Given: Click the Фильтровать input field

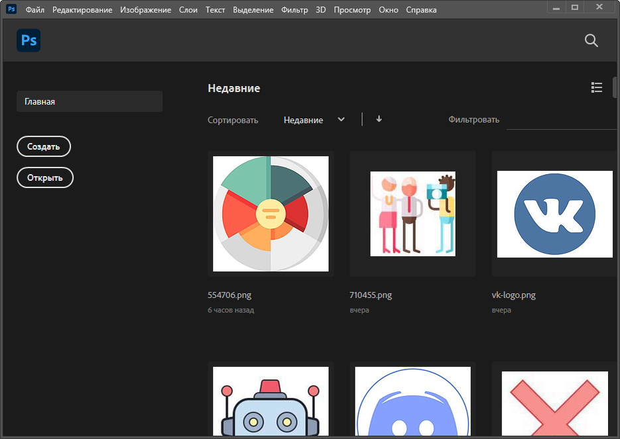Looking at the screenshot, I should tap(561, 120).
